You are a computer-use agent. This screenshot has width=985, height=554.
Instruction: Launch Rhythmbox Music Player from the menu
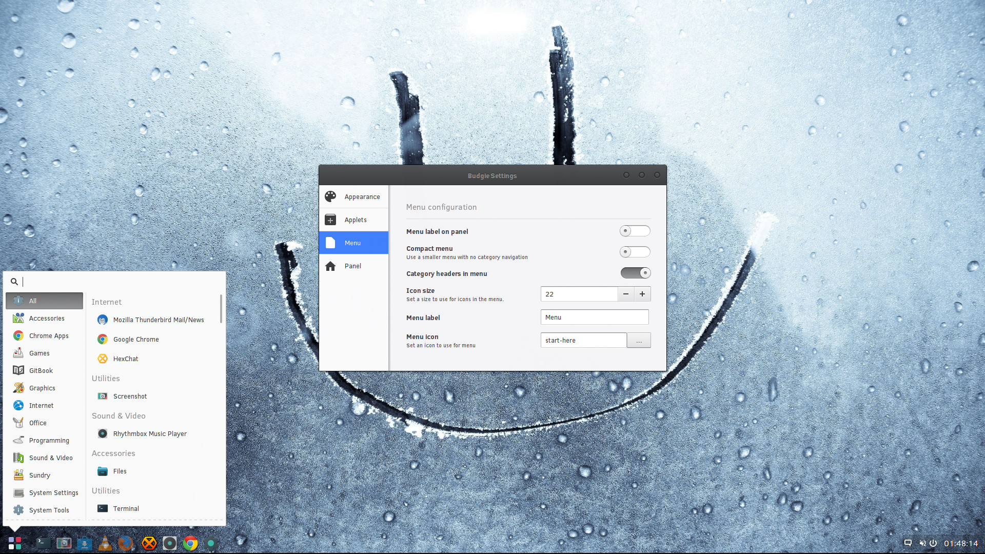pos(154,434)
